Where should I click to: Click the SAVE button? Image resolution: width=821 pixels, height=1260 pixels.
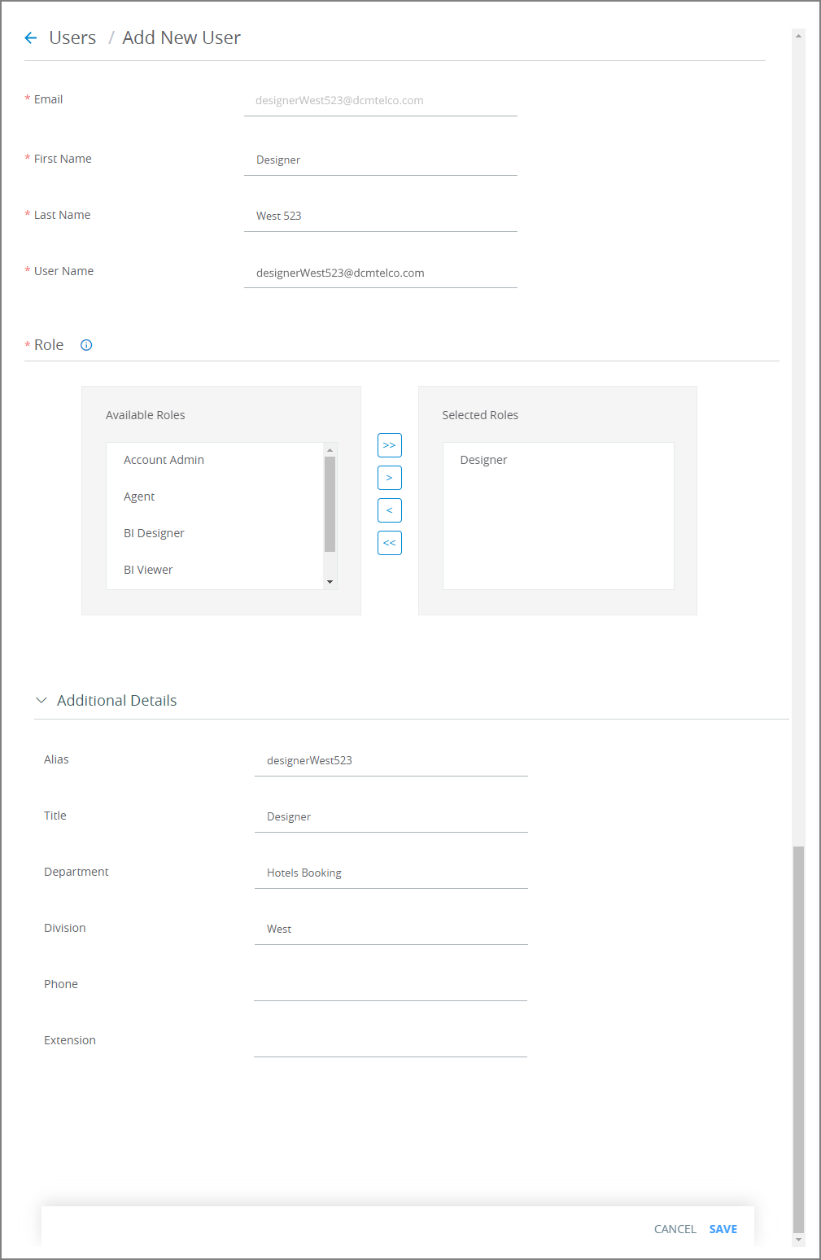pos(723,1229)
